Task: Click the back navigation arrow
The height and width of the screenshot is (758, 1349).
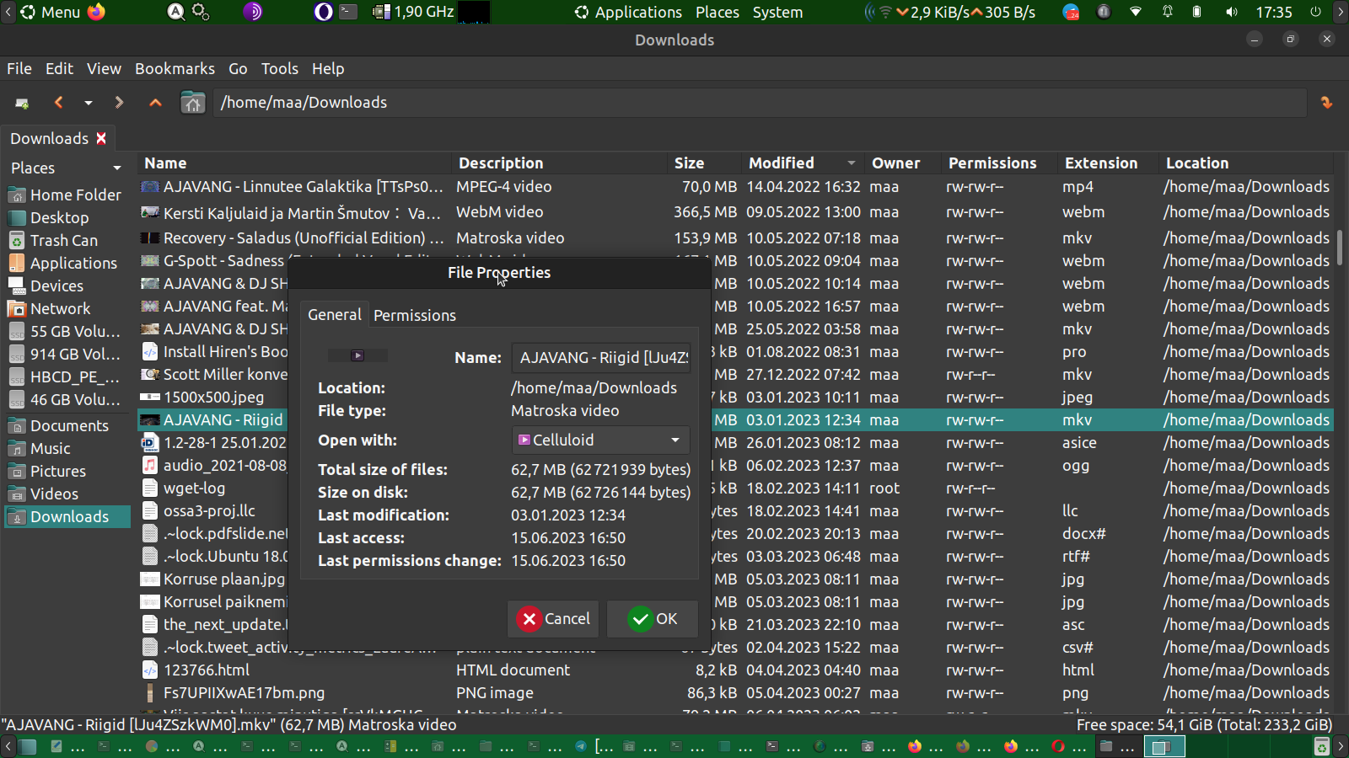Action: (58, 103)
